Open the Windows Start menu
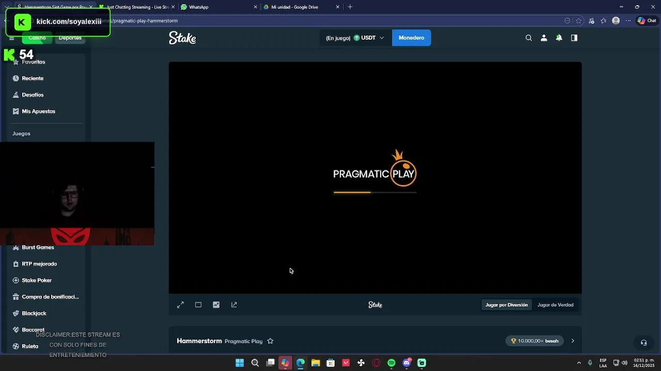 click(x=240, y=363)
